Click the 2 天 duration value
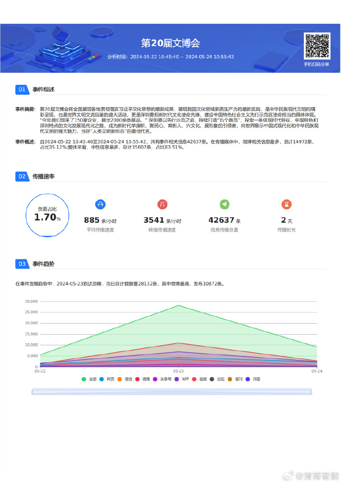The width and height of the screenshot is (342, 484). [286, 220]
